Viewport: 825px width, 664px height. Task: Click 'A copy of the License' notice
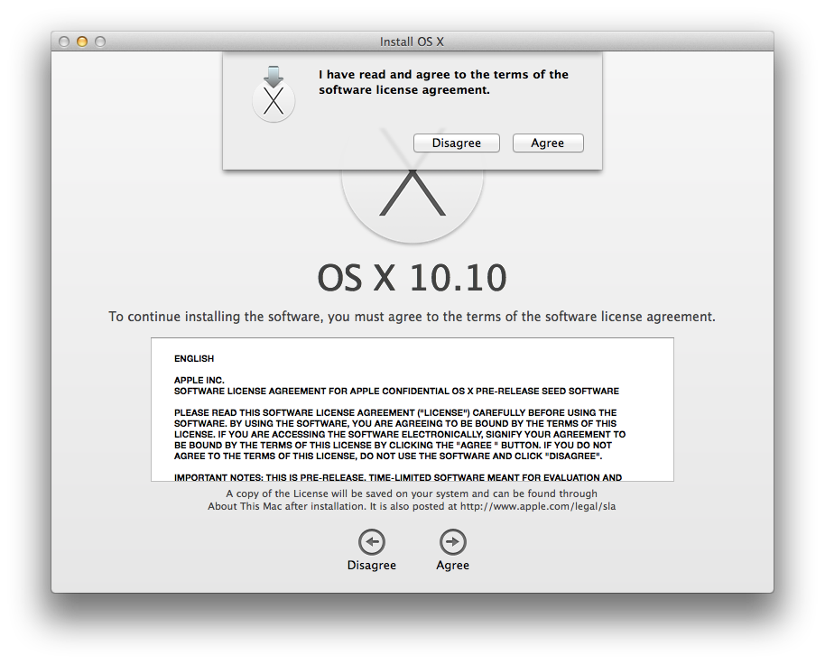412,500
